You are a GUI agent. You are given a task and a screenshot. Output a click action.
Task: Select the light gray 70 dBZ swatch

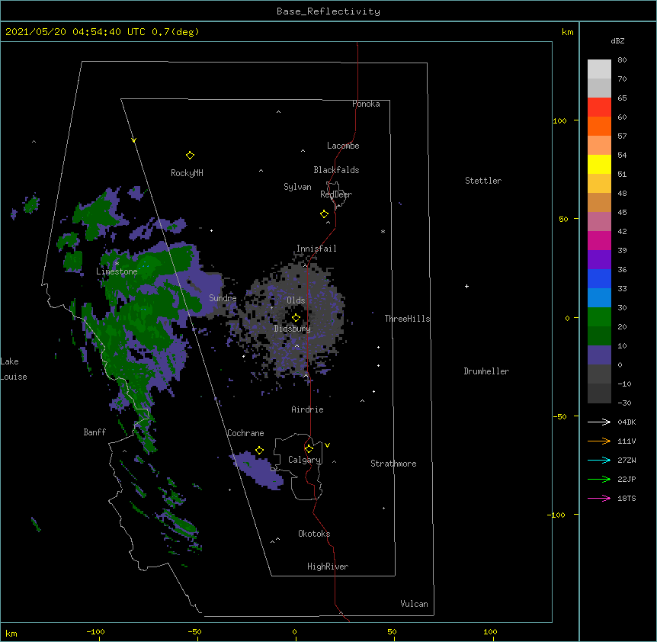click(599, 69)
